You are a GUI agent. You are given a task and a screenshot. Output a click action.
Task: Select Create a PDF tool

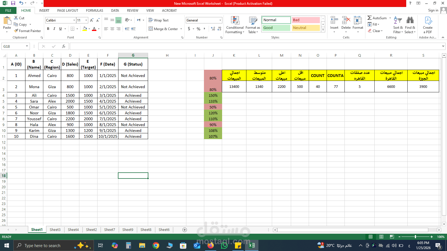pos(428,25)
